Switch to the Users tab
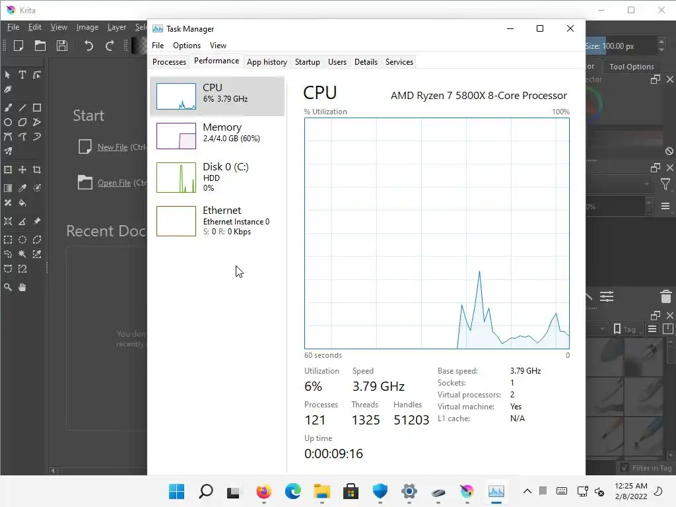The image size is (676, 507). coord(337,62)
